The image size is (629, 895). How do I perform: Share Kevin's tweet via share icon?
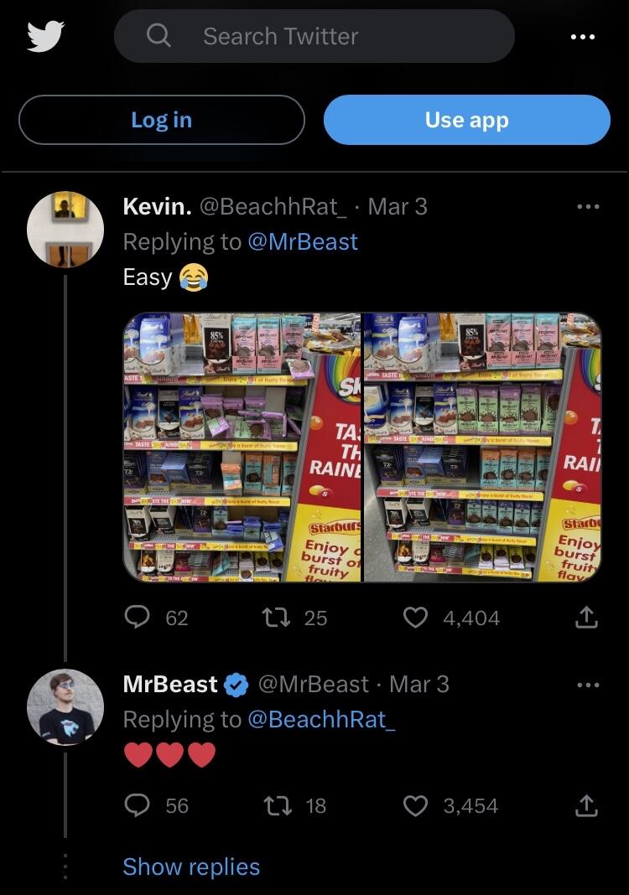tap(586, 618)
